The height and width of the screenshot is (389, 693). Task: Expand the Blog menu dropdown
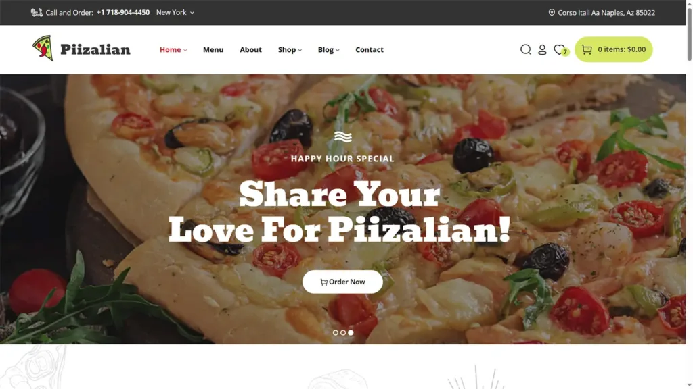[x=328, y=49]
